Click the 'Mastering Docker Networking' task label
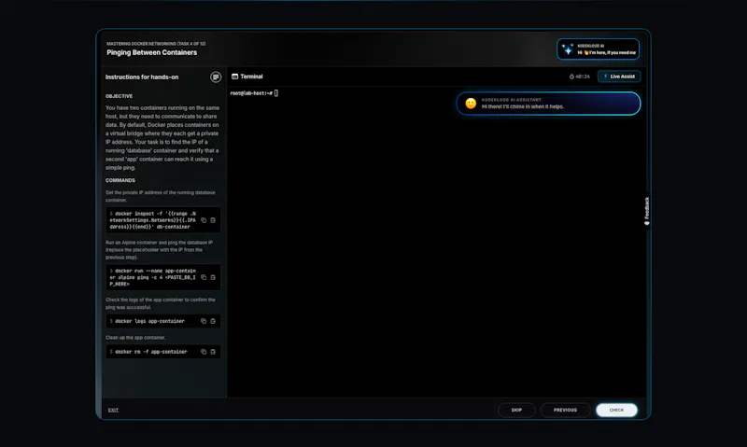The width and height of the screenshot is (747, 447). pyautogui.click(x=156, y=44)
